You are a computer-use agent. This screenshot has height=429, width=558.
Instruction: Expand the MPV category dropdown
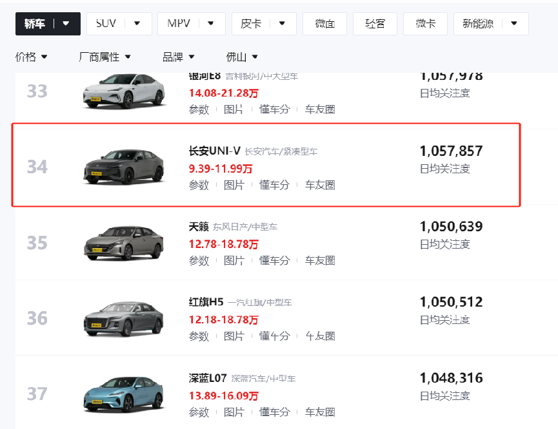click(x=210, y=24)
